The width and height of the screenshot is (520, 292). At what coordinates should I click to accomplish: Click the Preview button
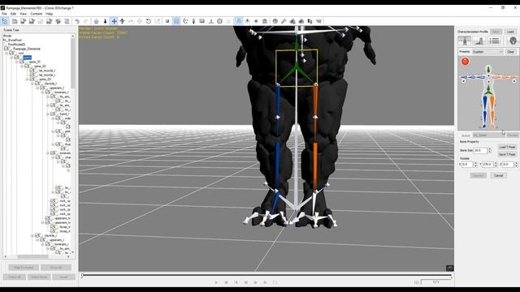coord(512,135)
